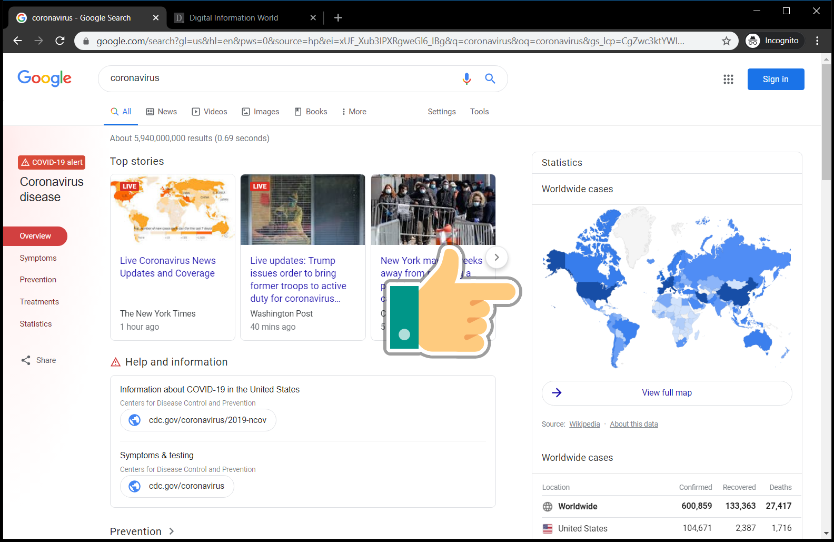This screenshot has width=834, height=542.
Task: Select Symptoms in the left sidebar
Action: click(38, 258)
